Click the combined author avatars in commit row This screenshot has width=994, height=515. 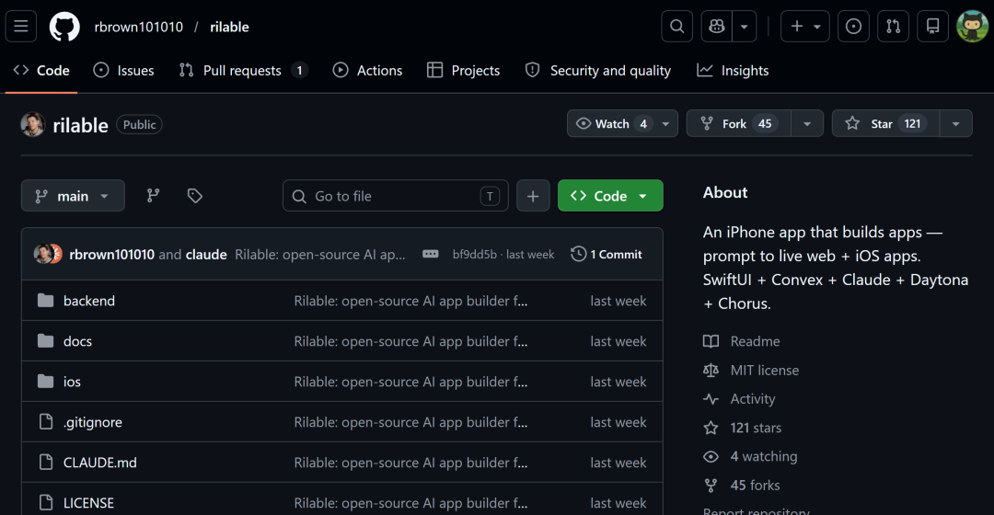coord(48,254)
